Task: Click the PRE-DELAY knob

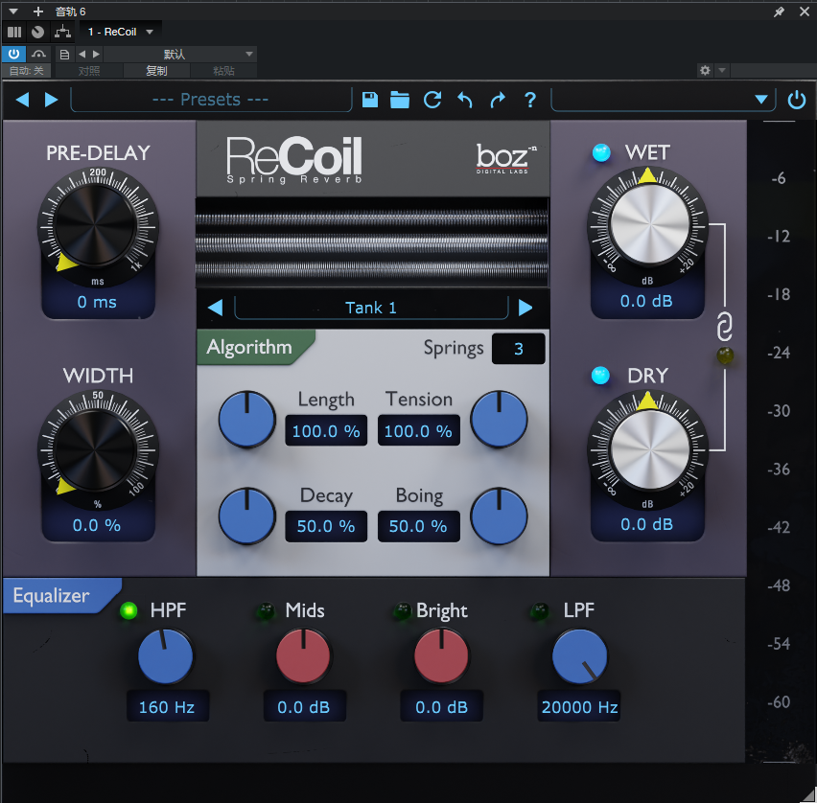Action: click(95, 226)
